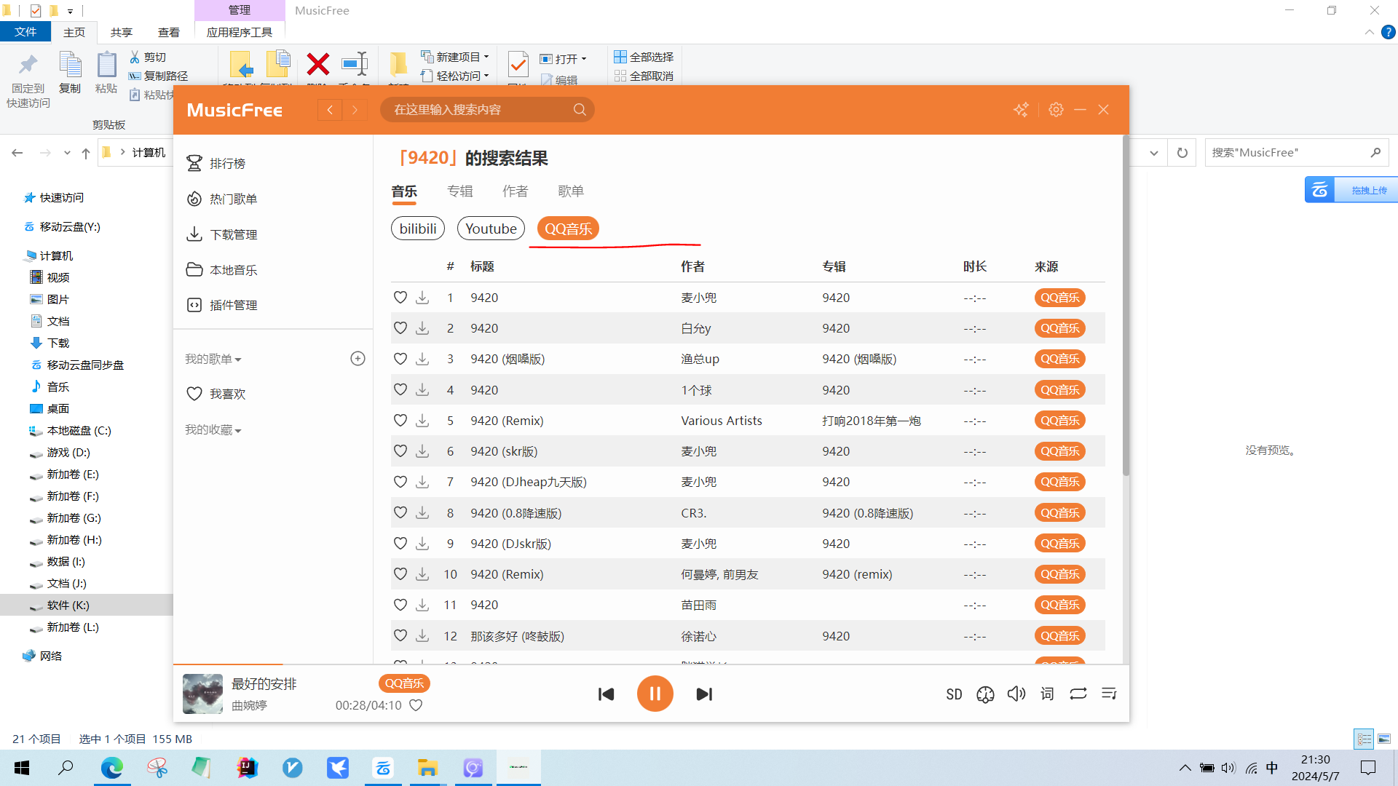Pause the currently playing song
Image resolution: width=1398 pixels, height=786 pixels.
pyautogui.click(x=655, y=694)
